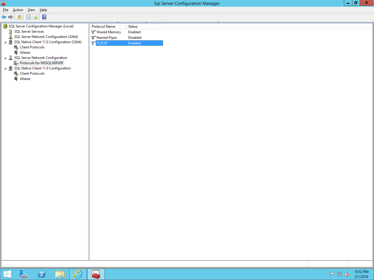The width and height of the screenshot is (374, 280).
Task: Launch Windows PowerShell from the taskbar
Action: point(42,274)
